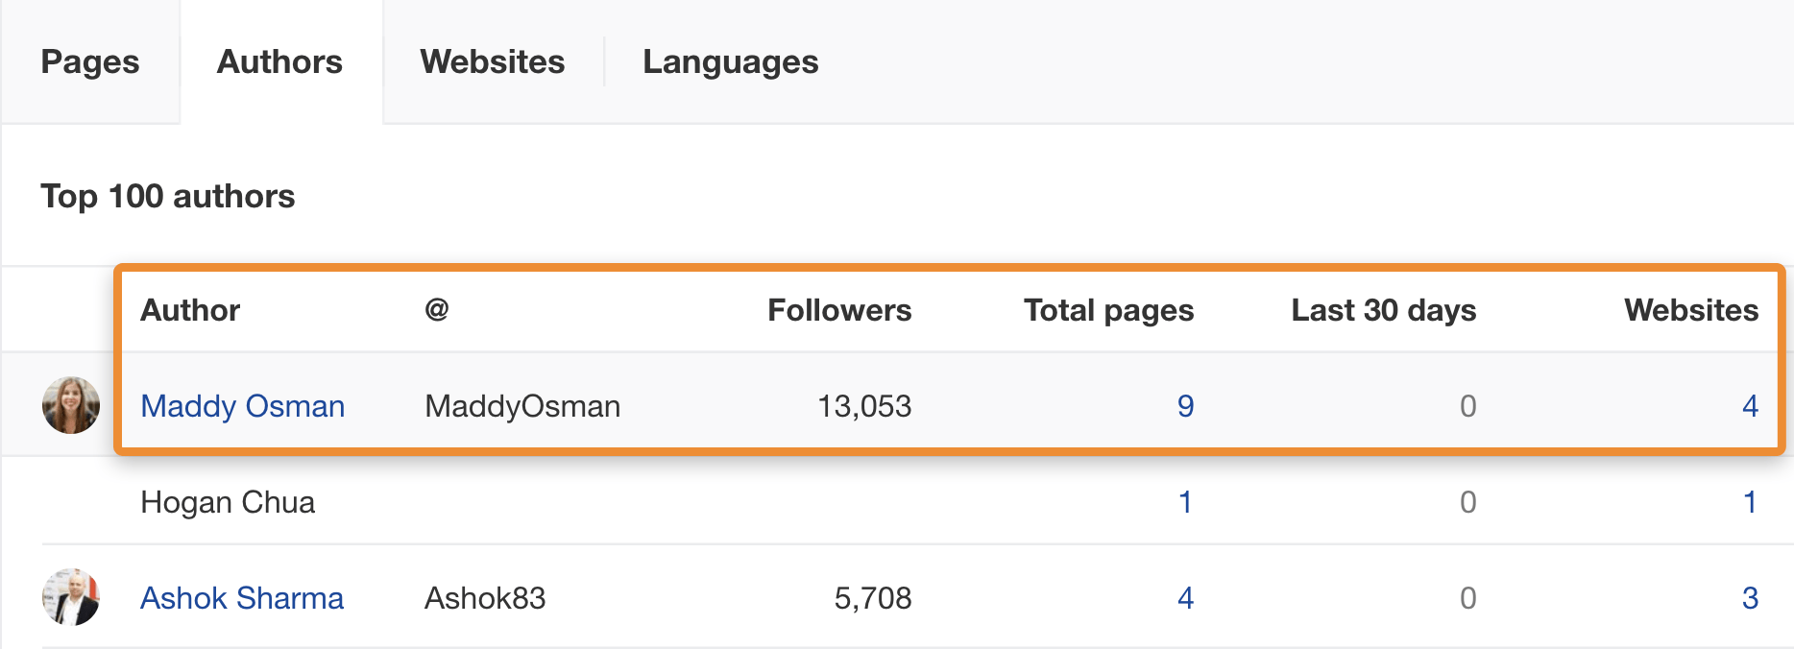Select the Authors tab
Viewport: 1794px width, 649px height.
pos(279,62)
